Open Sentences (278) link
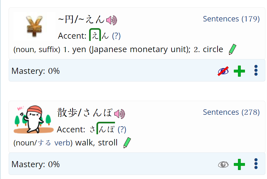Viewport: 267px width, 179px height. [231, 112]
